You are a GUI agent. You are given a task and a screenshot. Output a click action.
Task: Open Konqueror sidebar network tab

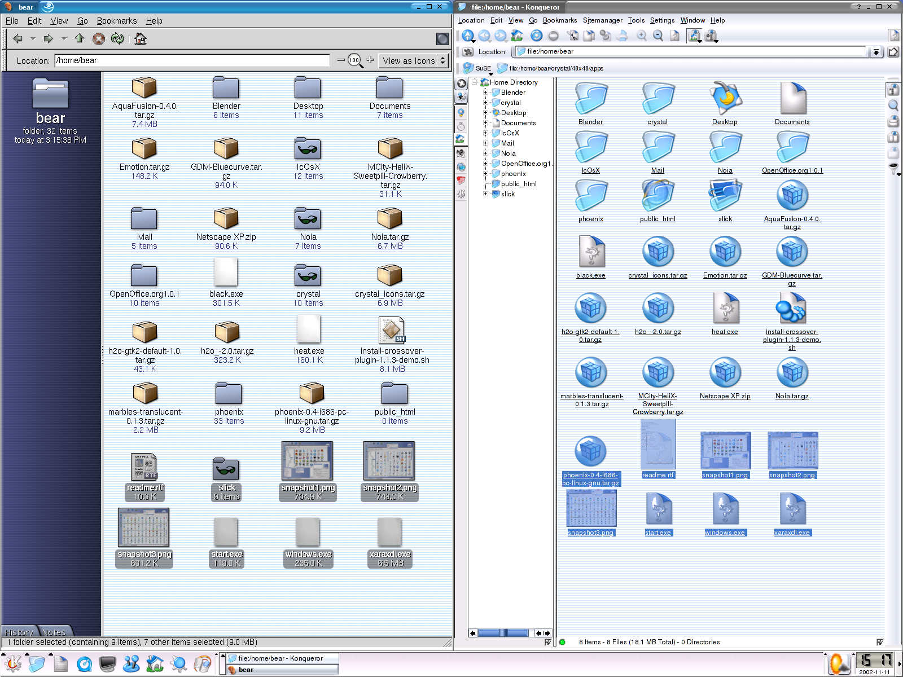pos(461,167)
